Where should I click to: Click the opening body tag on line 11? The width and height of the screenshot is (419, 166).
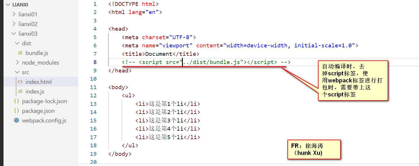click(x=118, y=87)
